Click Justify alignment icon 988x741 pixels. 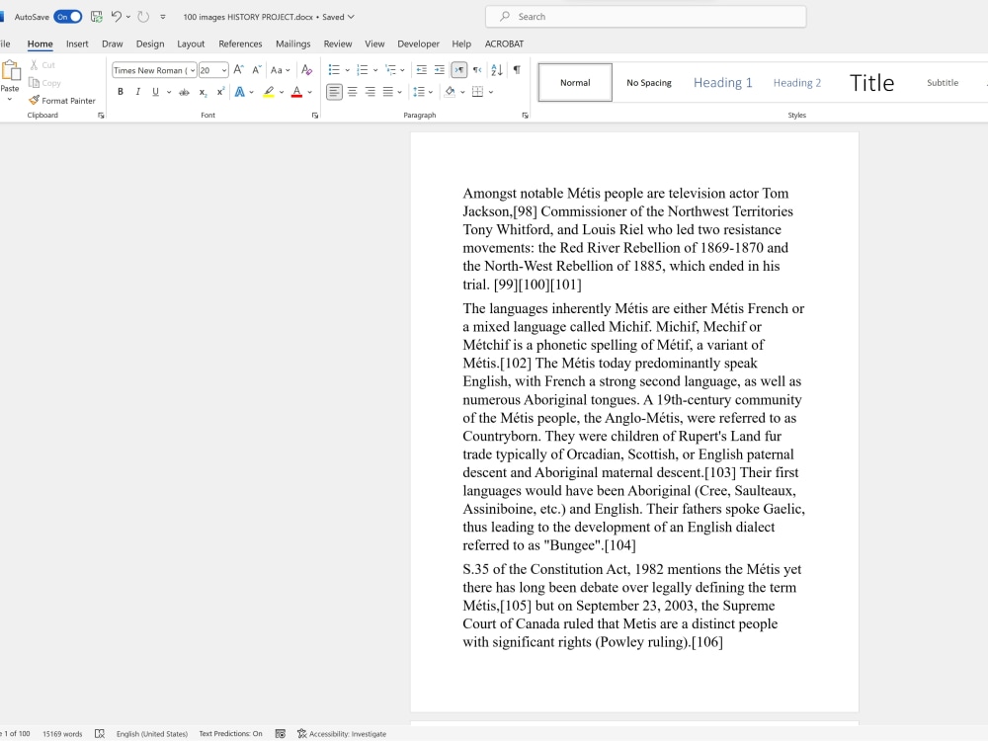point(388,92)
